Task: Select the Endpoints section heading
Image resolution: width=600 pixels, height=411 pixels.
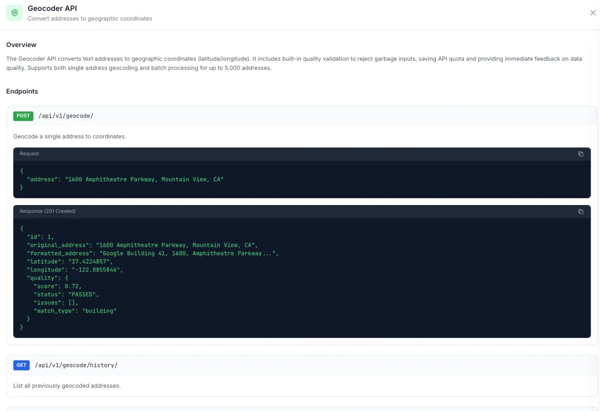Action: [x=22, y=91]
